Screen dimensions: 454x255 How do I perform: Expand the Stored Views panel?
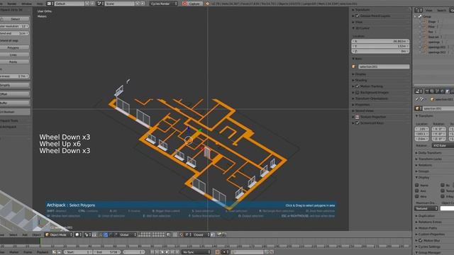[x=364, y=110]
